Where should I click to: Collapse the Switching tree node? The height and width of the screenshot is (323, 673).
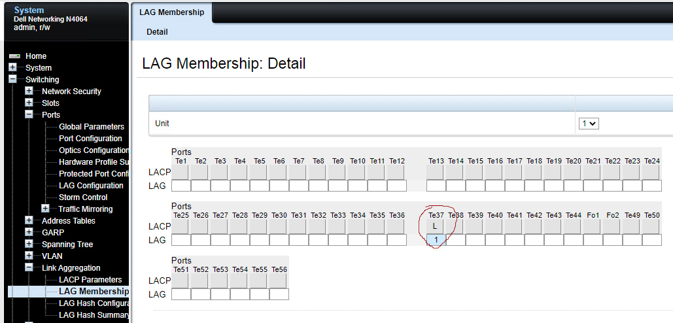[12, 79]
